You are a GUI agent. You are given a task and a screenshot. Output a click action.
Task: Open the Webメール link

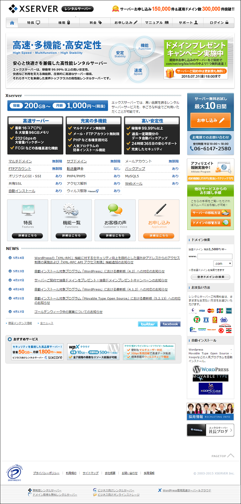click(x=133, y=183)
